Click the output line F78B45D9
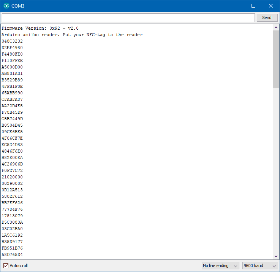280x272 pixels. point(12,112)
